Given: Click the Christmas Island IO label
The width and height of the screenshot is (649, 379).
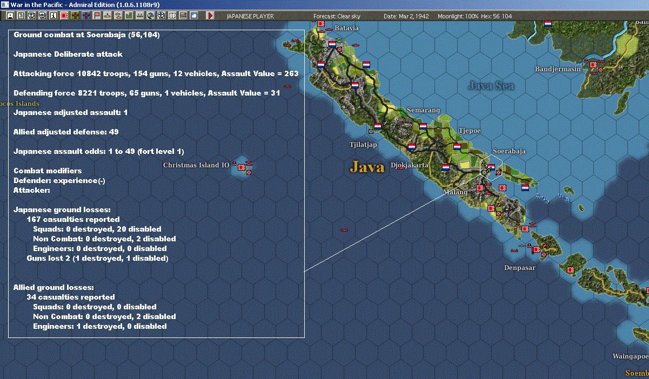Looking at the screenshot, I should click(196, 165).
